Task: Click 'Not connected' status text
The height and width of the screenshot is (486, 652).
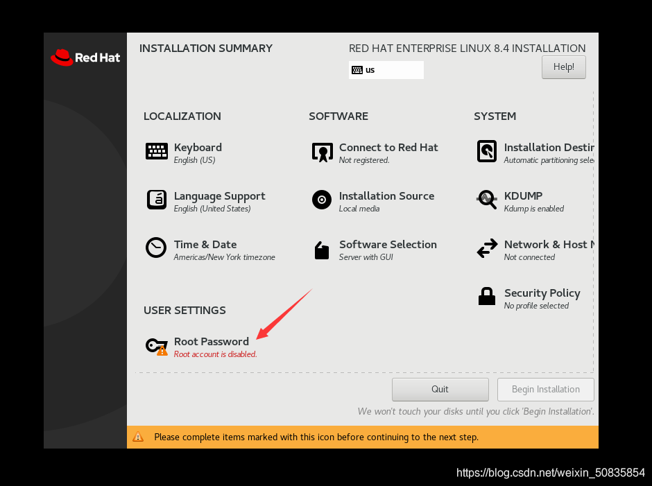Action: point(529,257)
